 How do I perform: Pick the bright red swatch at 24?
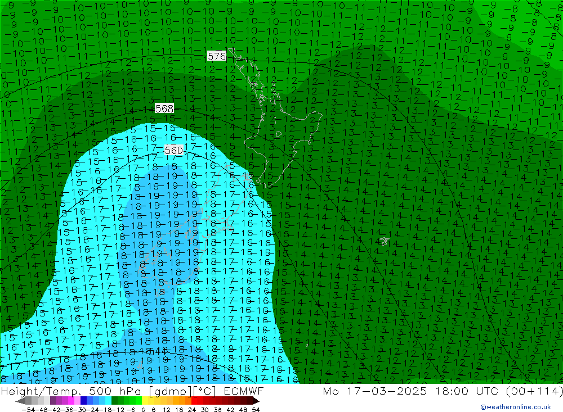pos(195,401)
